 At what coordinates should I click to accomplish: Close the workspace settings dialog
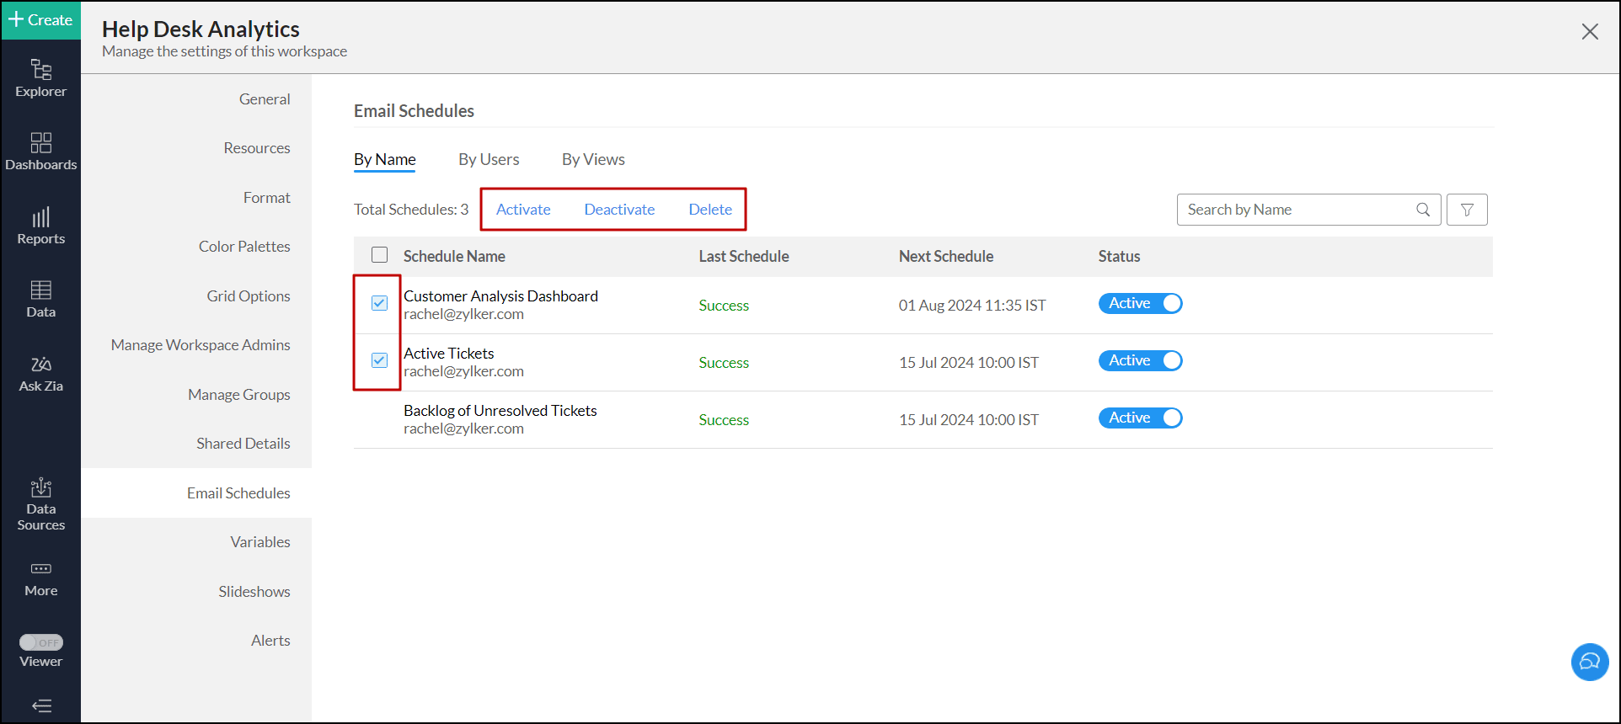1590,31
